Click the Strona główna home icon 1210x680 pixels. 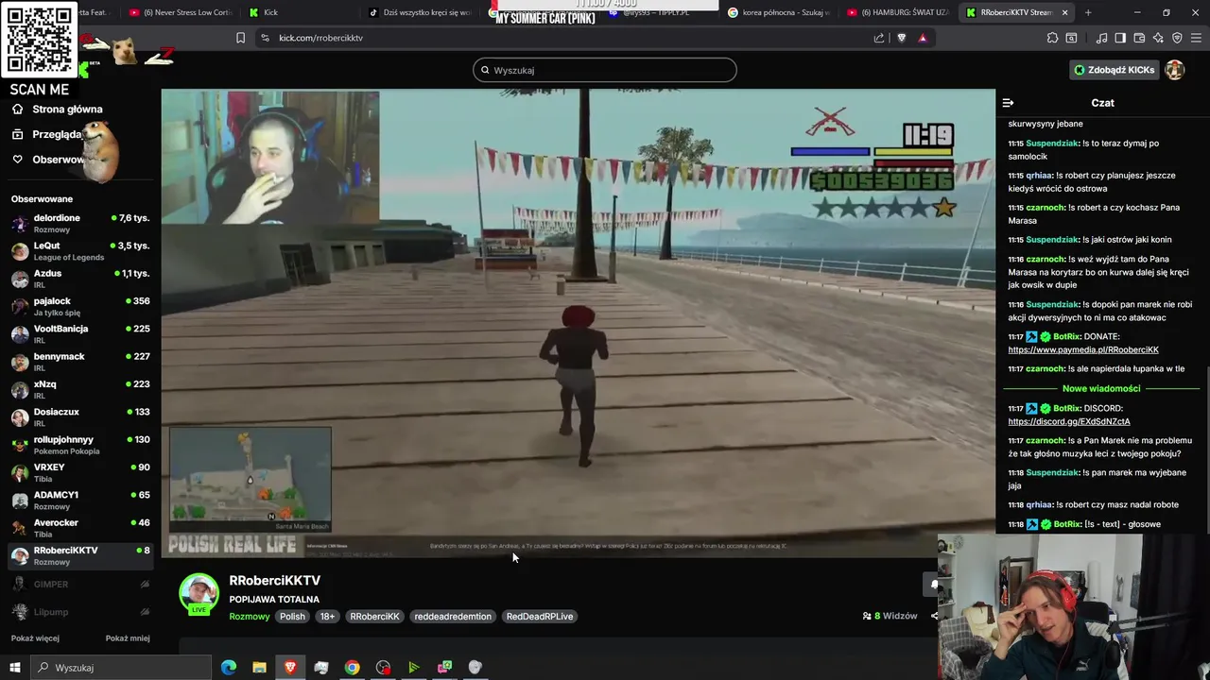[x=17, y=110]
